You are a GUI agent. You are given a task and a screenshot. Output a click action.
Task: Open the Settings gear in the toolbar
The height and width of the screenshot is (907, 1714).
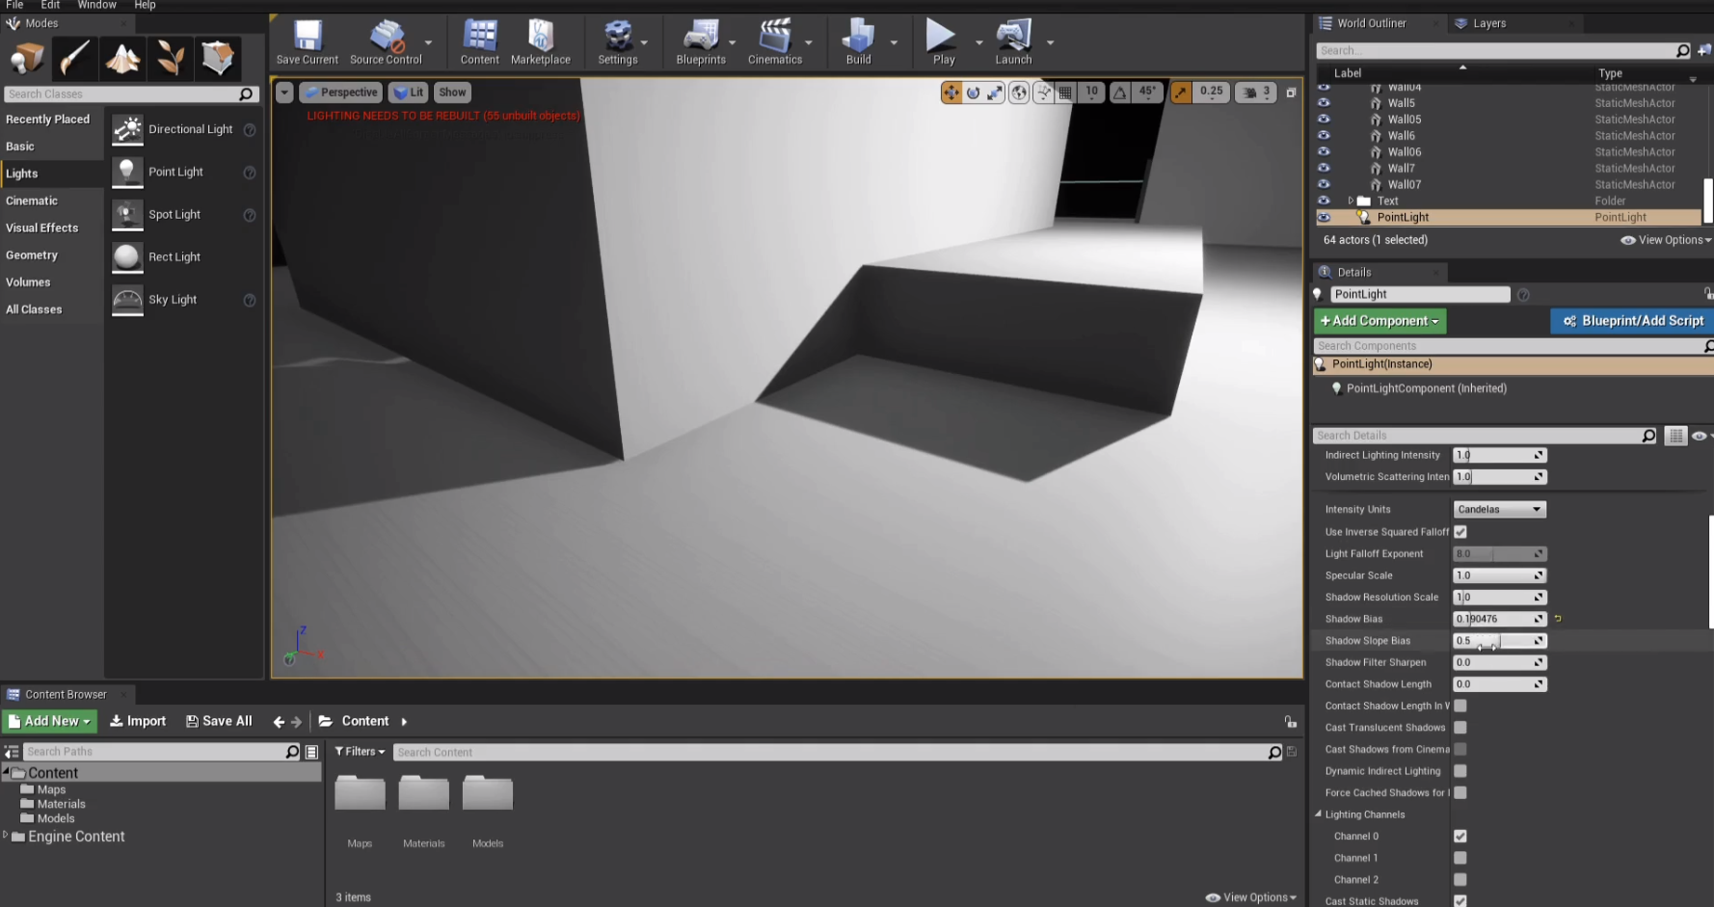617,36
